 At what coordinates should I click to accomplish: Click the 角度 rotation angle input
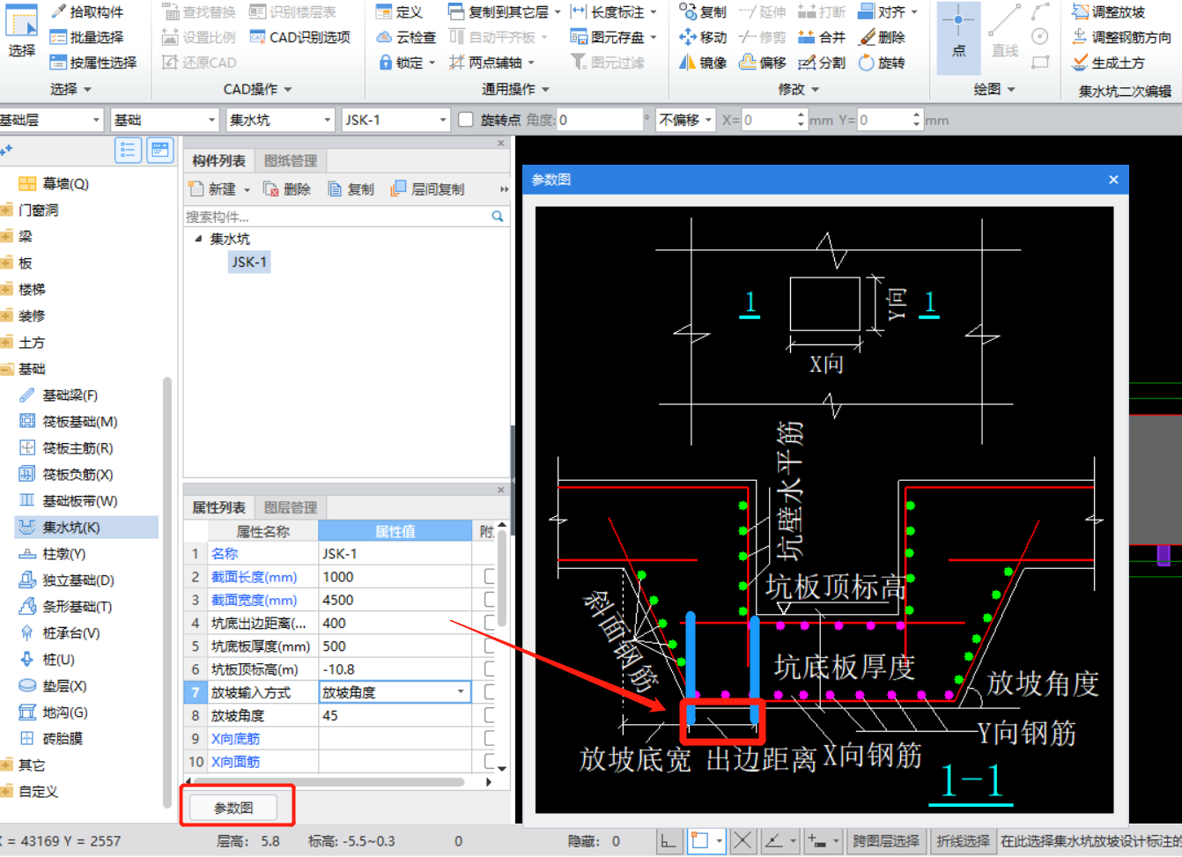click(601, 120)
